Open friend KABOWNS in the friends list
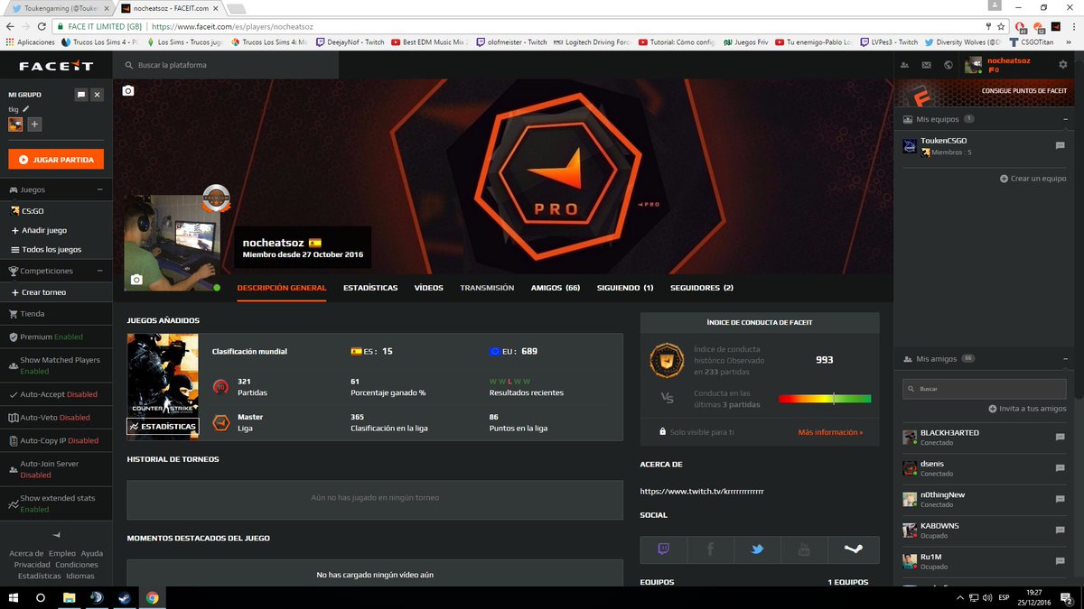 pyautogui.click(x=985, y=531)
